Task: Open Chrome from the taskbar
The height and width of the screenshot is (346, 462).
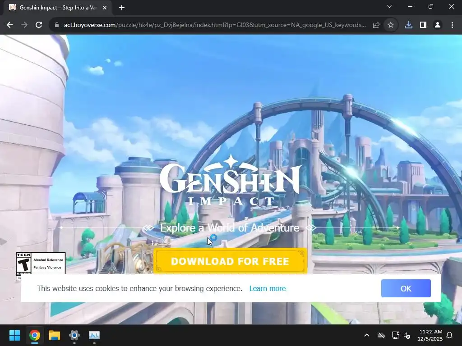Action: click(x=34, y=335)
